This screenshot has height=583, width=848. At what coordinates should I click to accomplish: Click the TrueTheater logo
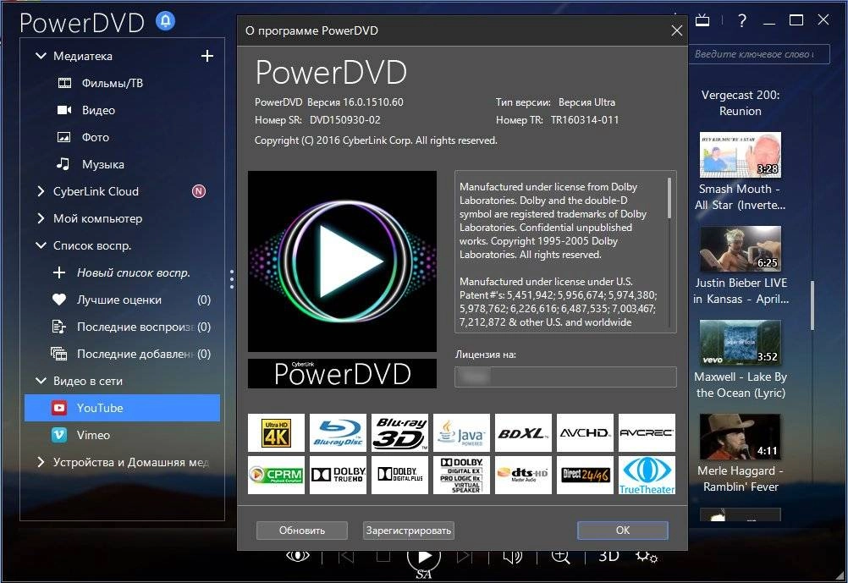(647, 475)
